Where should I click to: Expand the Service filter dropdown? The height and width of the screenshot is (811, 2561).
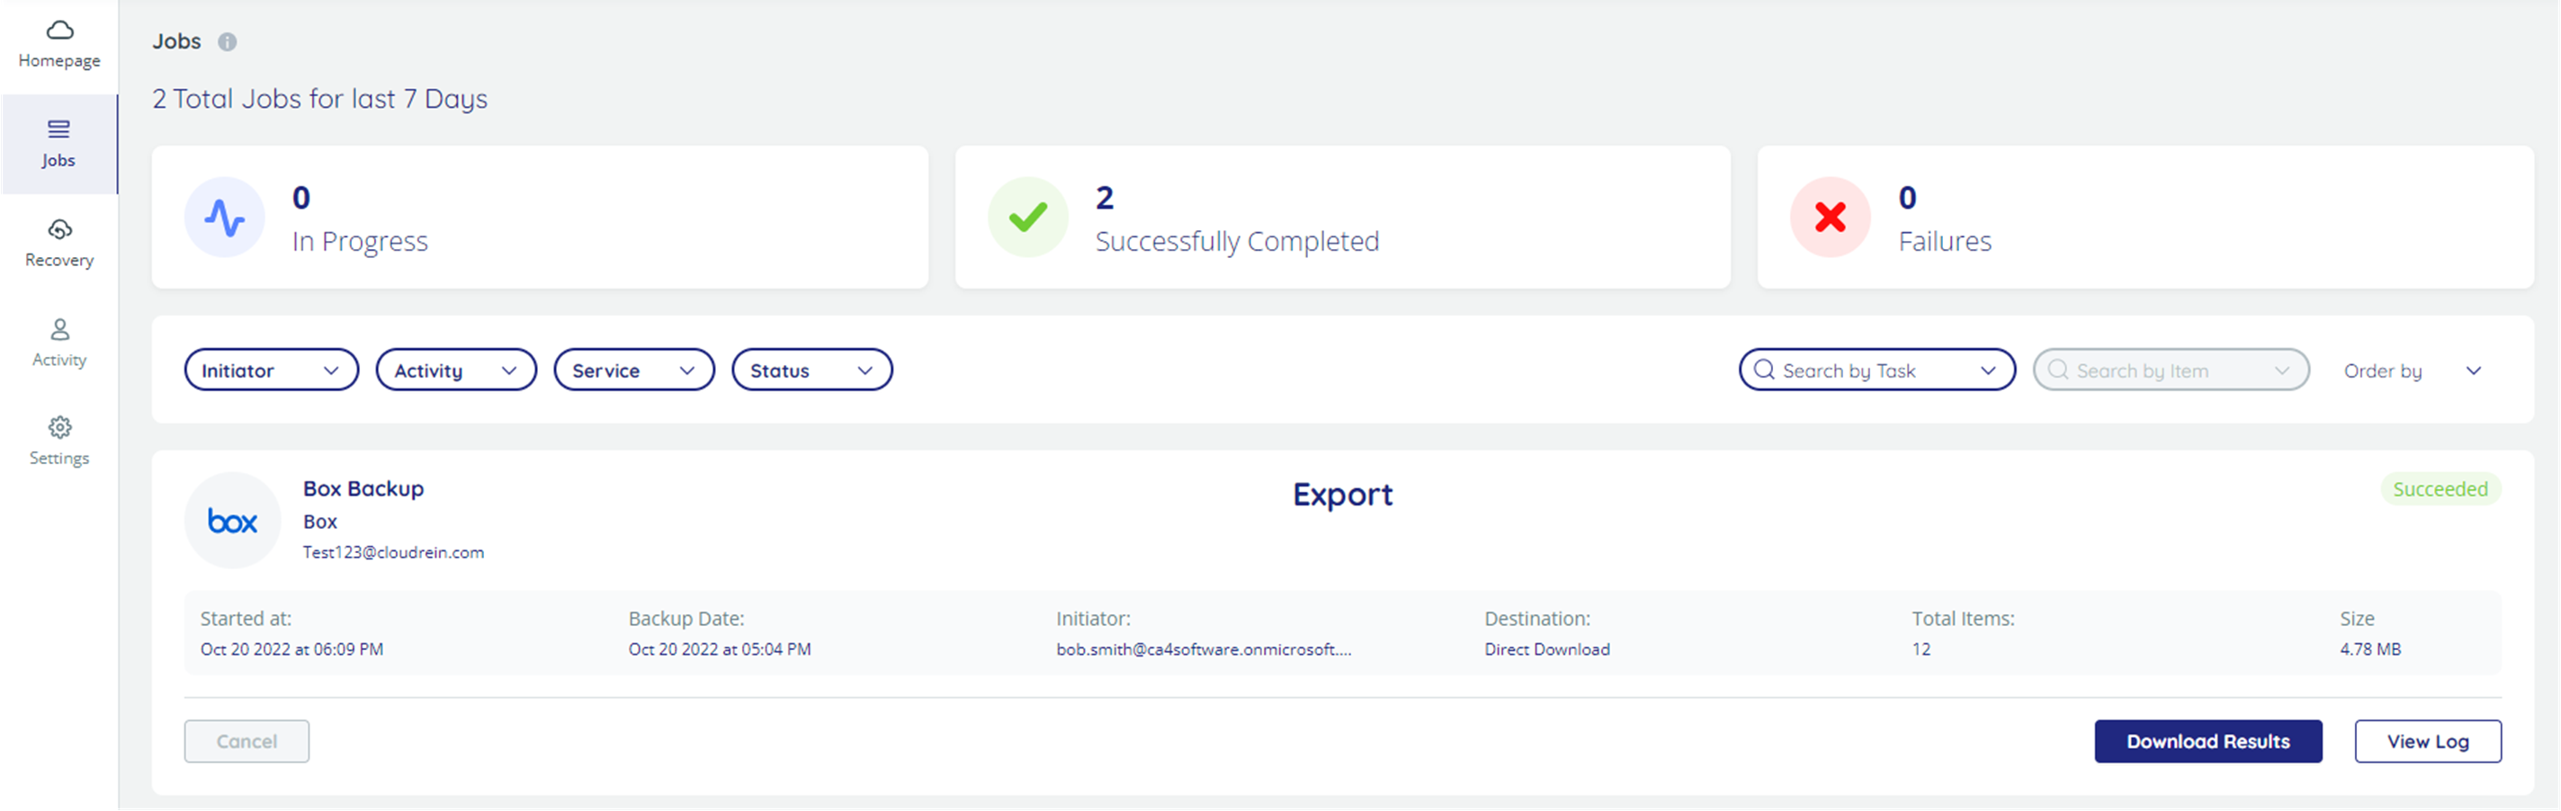tap(634, 370)
